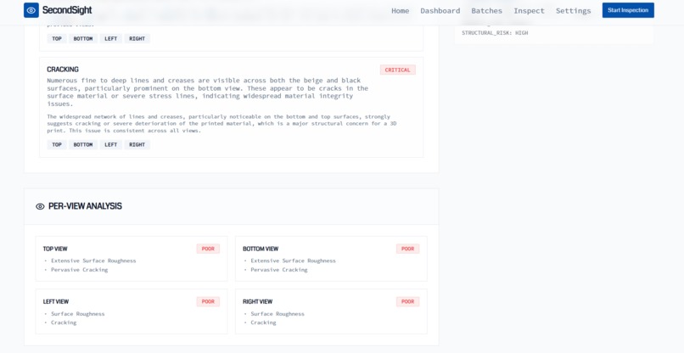This screenshot has width=684, height=353.
Task: Click the POOR badge on Bottom View
Action: pyautogui.click(x=408, y=249)
